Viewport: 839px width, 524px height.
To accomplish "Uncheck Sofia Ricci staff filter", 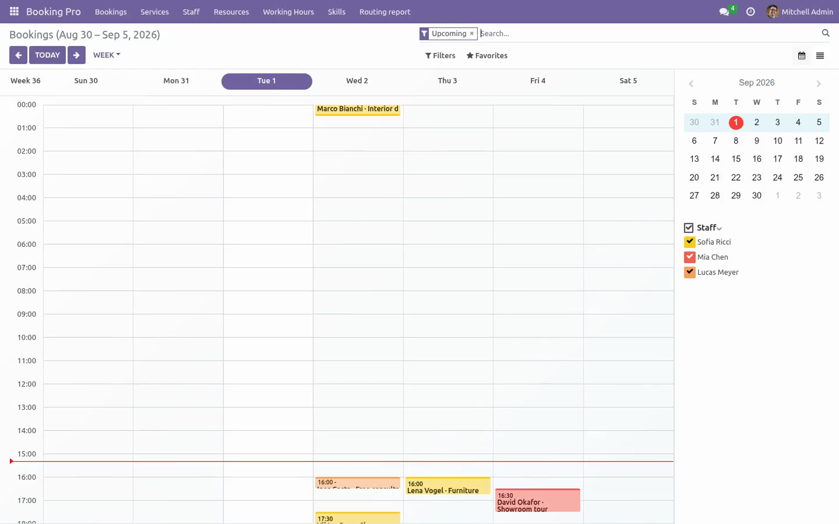I will 690,242.
